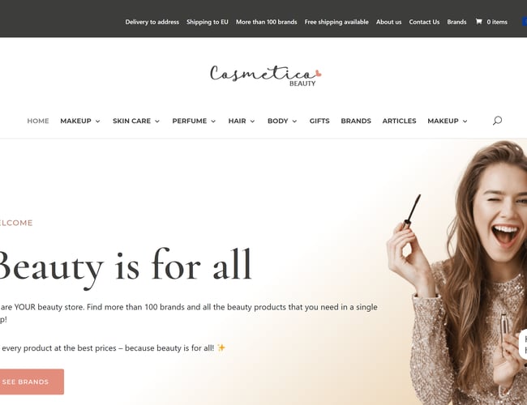This screenshot has width=527, height=405.
Task: Click the shopping cart icon
Action: coord(478,22)
